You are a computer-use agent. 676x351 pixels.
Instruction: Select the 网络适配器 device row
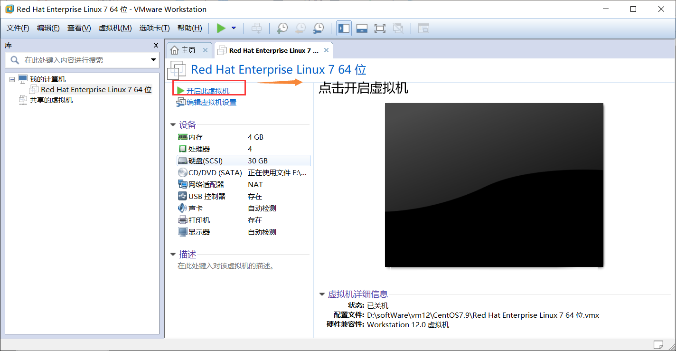click(243, 184)
